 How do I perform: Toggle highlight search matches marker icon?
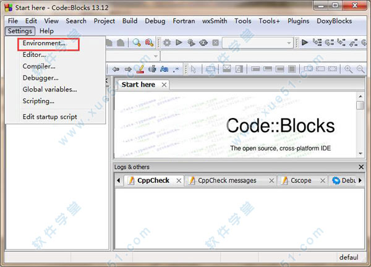pyautogui.click(x=140, y=69)
